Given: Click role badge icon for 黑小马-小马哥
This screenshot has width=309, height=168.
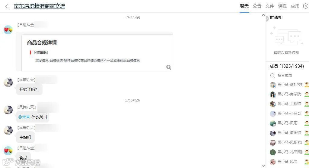Looking at the screenshot, I should click(307, 114).
